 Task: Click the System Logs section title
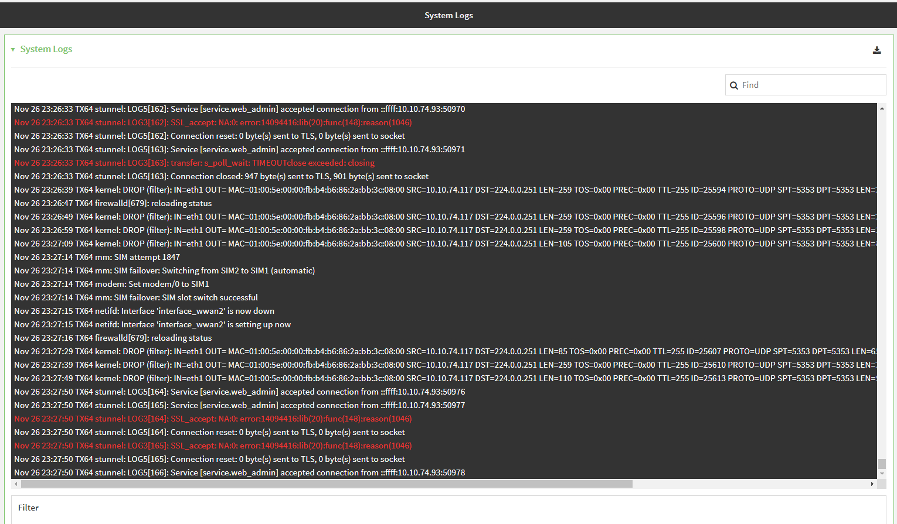(46, 49)
